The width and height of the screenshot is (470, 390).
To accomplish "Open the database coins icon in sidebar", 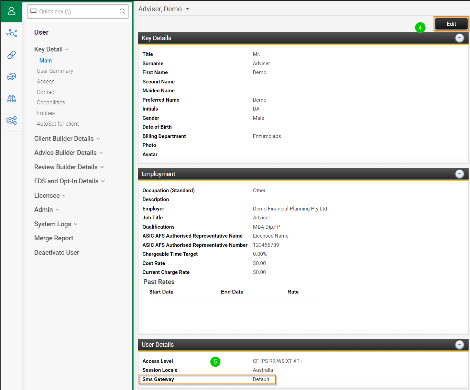I will tap(11, 77).
